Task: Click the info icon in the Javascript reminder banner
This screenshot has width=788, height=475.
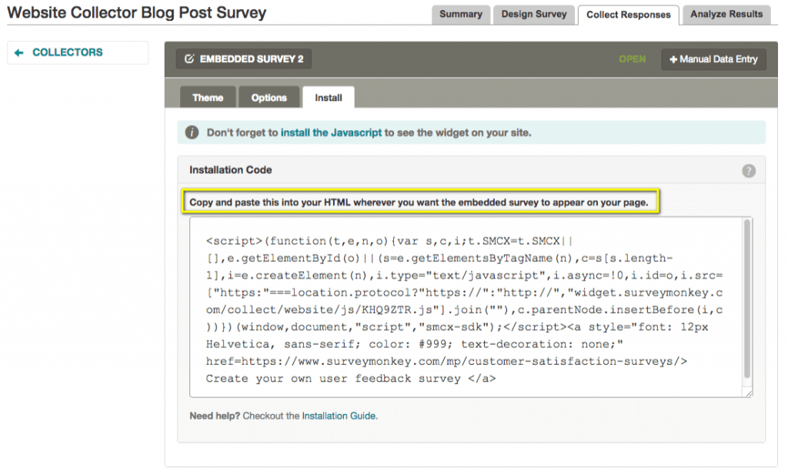Action: [192, 132]
